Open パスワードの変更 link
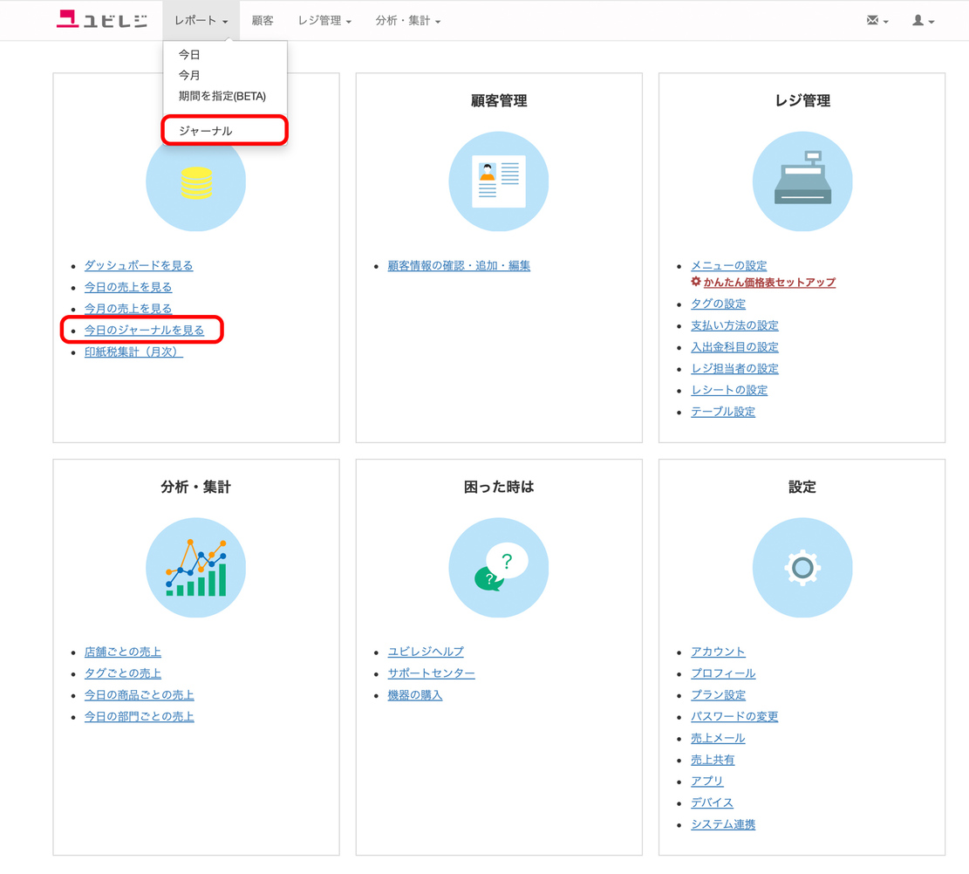The height and width of the screenshot is (874, 969). [x=734, y=716]
